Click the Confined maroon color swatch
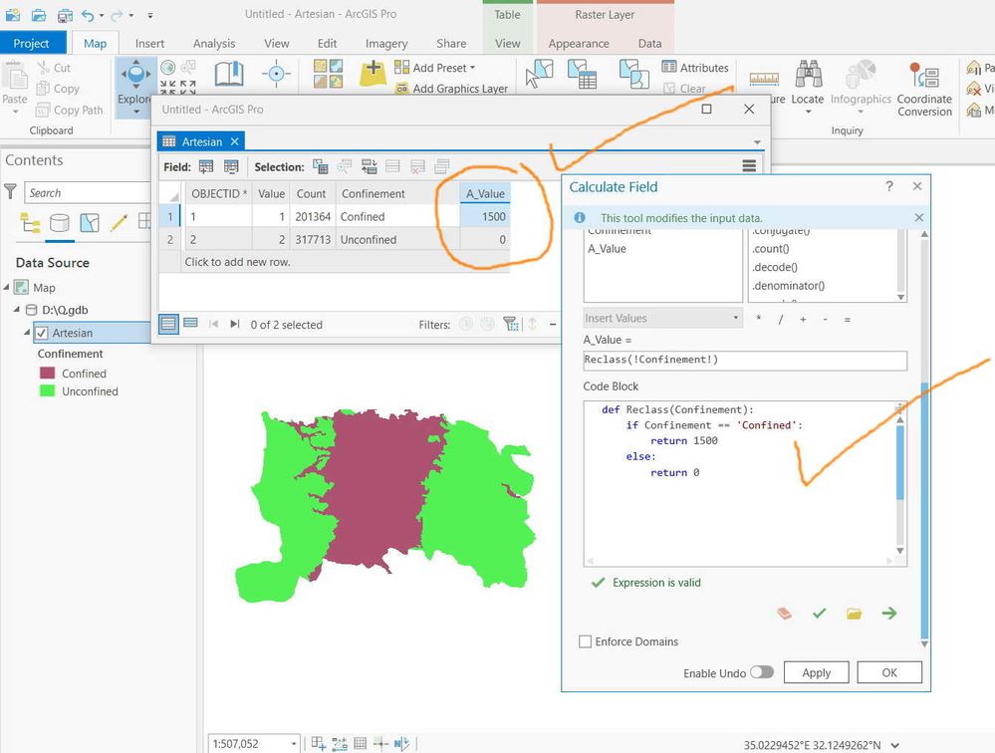Viewport: 995px width, 753px height. pos(47,373)
